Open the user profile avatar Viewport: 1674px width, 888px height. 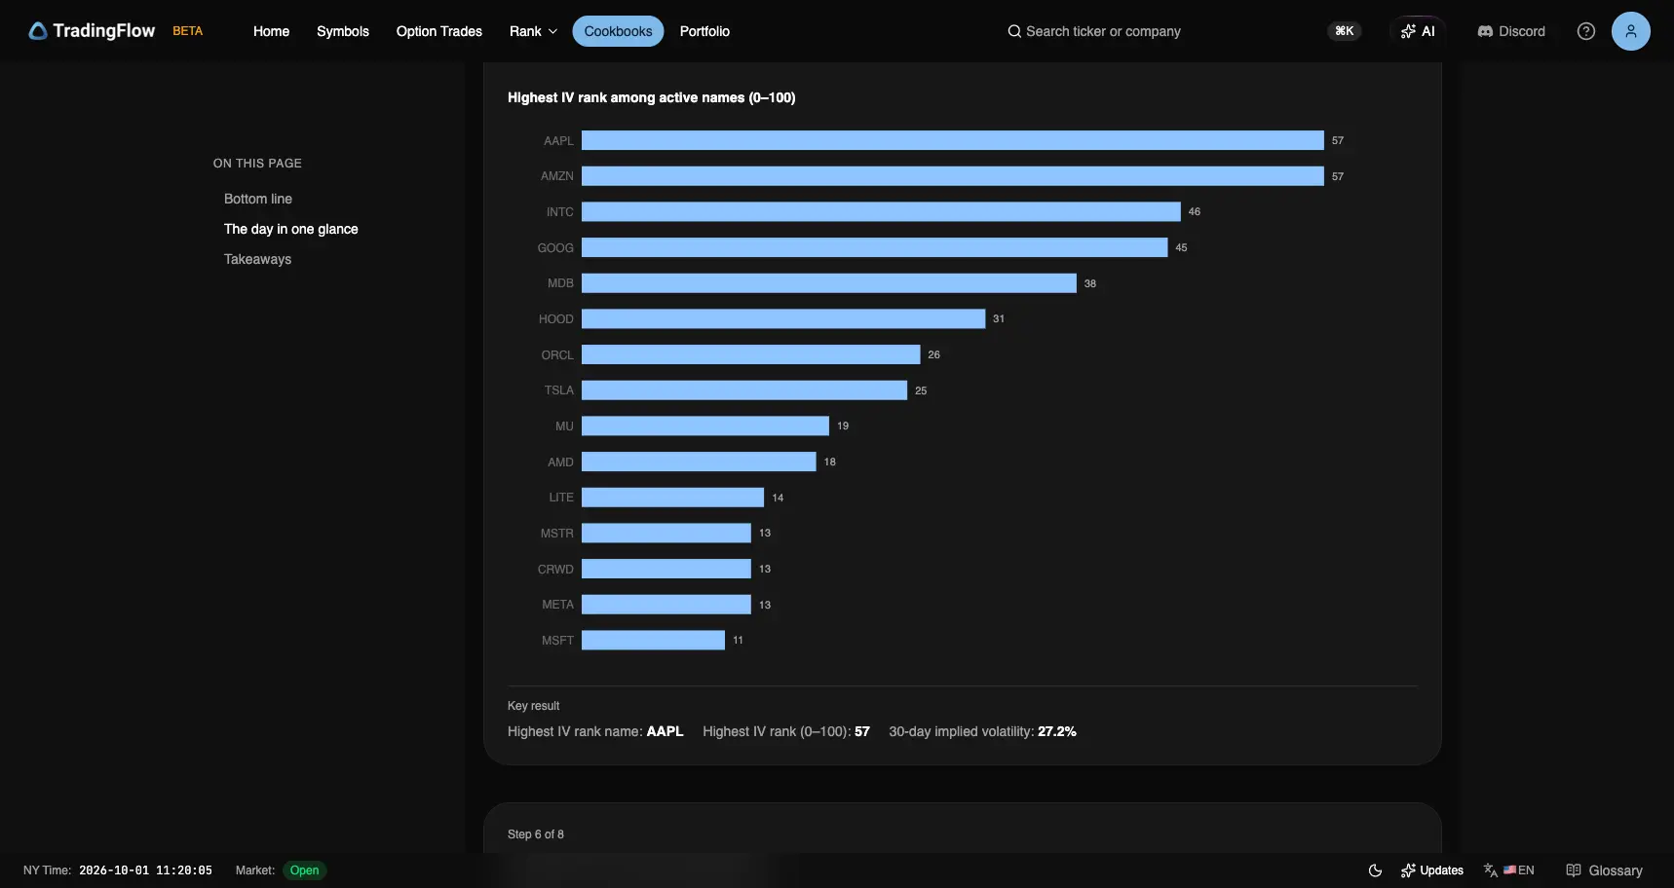point(1630,31)
